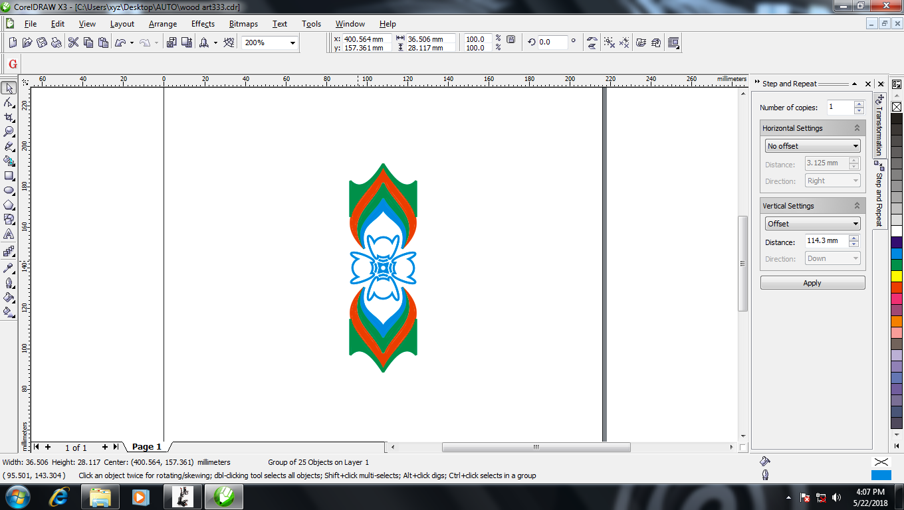This screenshot has height=510, width=904.
Task: Collapse the Vertical Settings section
Action: [x=857, y=206]
